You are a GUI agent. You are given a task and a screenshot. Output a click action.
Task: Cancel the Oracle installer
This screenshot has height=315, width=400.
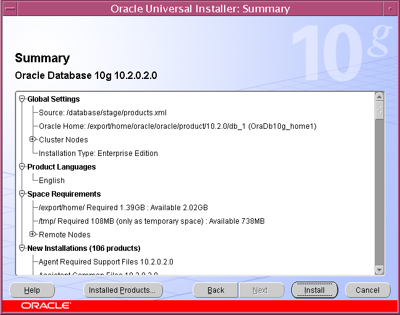tap(368, 290)
